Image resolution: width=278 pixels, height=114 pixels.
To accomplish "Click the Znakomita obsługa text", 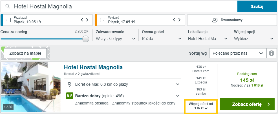I will (x=92, y=103).
